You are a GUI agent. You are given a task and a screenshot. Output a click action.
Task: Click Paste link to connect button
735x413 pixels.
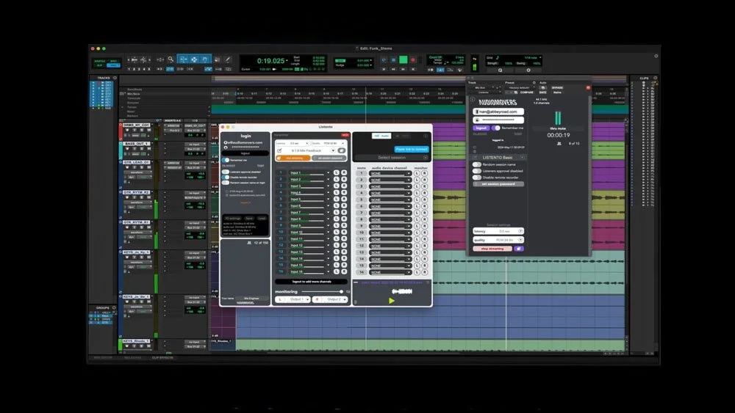[411, 149]
